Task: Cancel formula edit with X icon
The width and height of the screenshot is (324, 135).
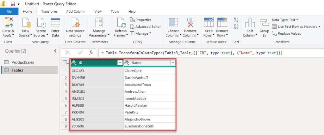Action: click(68, 53)
